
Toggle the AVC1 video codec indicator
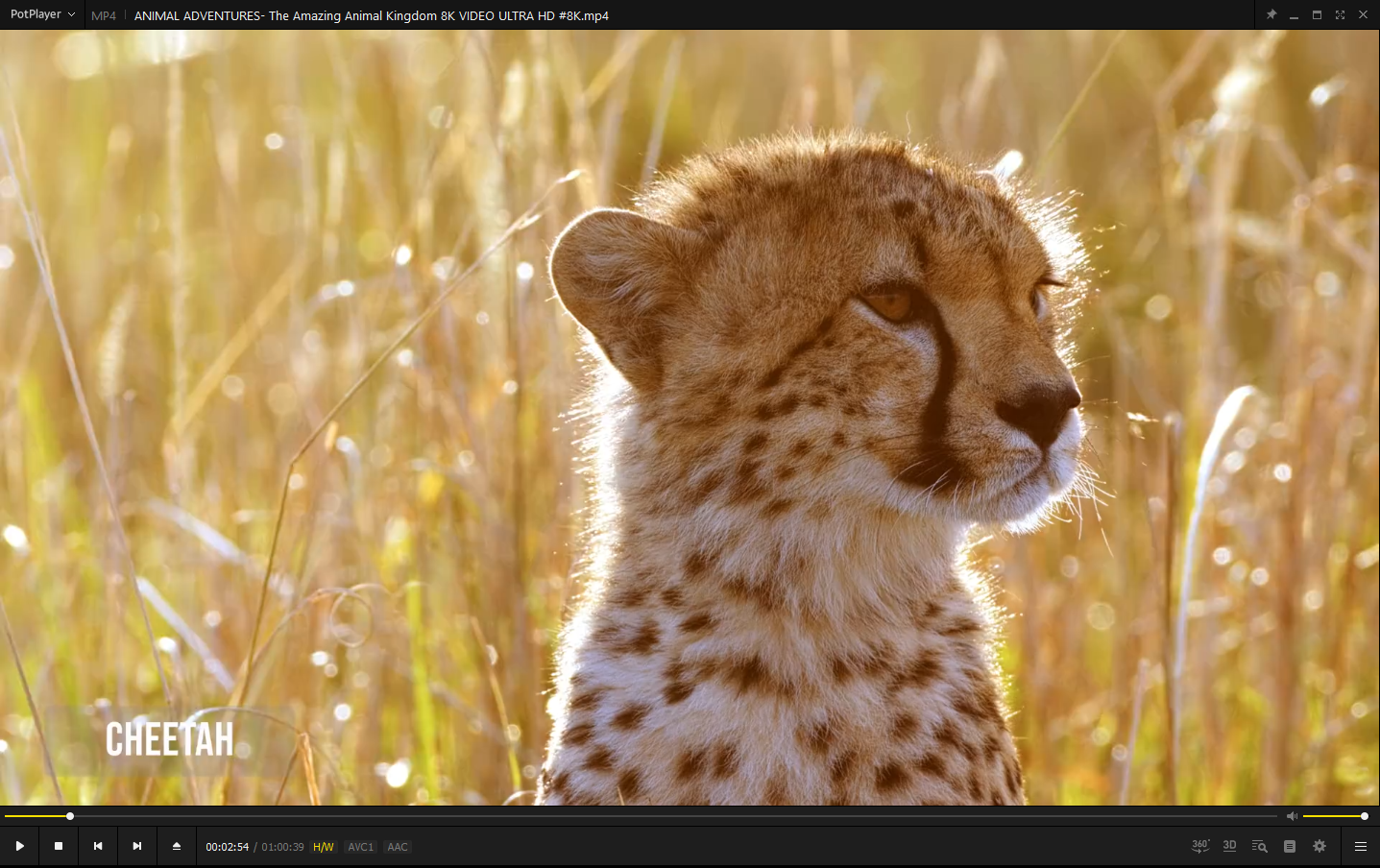(x=360, y=846)
